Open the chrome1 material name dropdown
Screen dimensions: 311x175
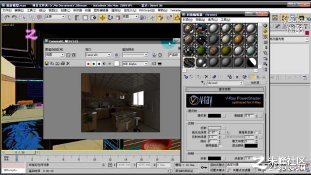[x=225, y=83]
